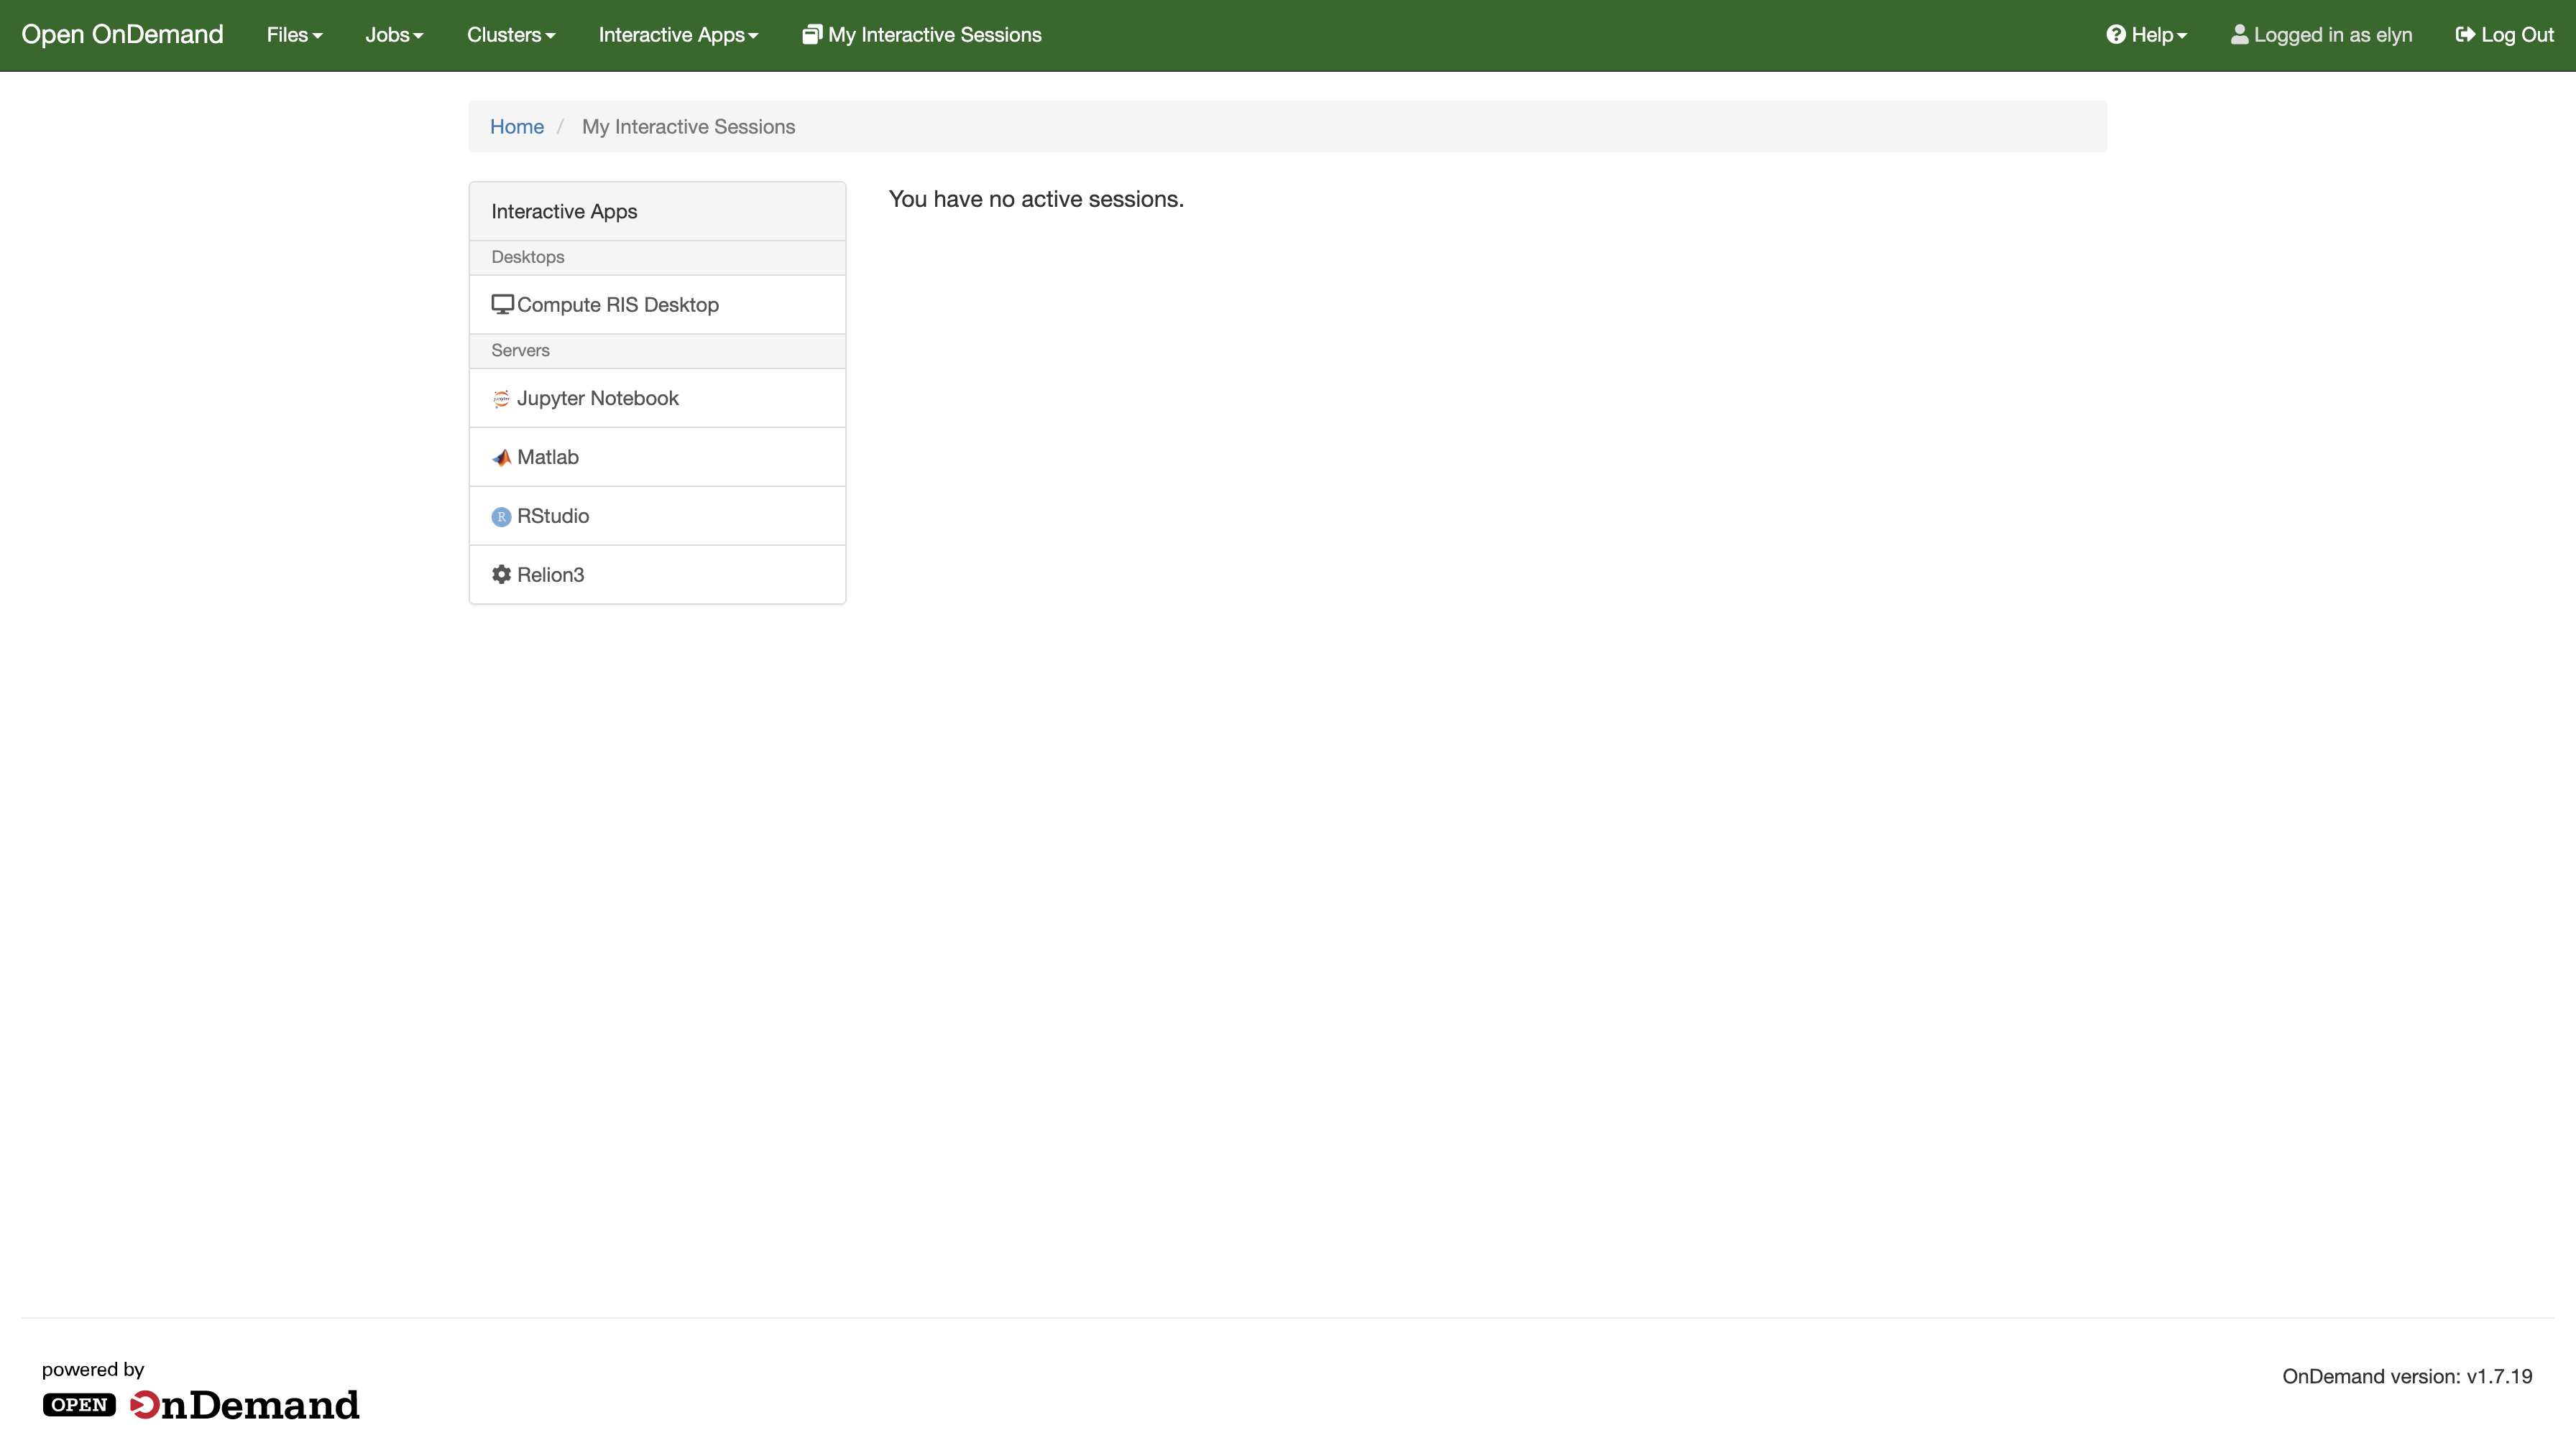Click the OnDemand footer logo
Screen dimensions: 2576x1448
pos(201,1404)
